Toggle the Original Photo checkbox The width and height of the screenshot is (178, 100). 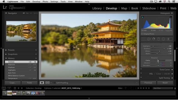point(142,34)
